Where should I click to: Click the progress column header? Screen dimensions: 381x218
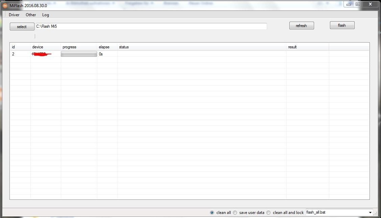tap(79, 47)
